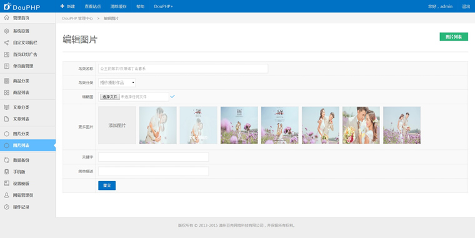
Task: Open the DouPHP+ top menu item
Action: 163,6
